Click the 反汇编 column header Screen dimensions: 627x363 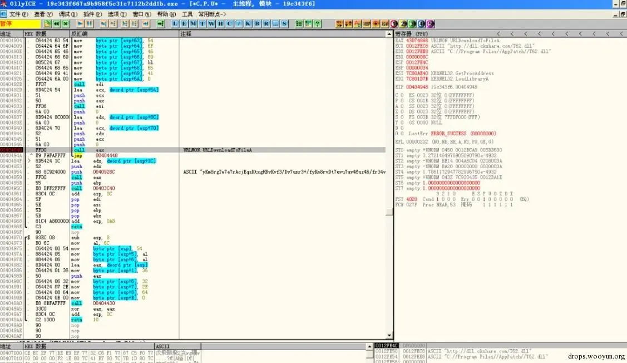tap(125, 34)
